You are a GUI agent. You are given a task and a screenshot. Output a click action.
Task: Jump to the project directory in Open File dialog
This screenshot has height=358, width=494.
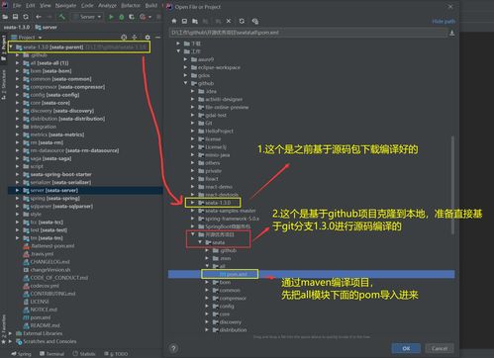195,21
